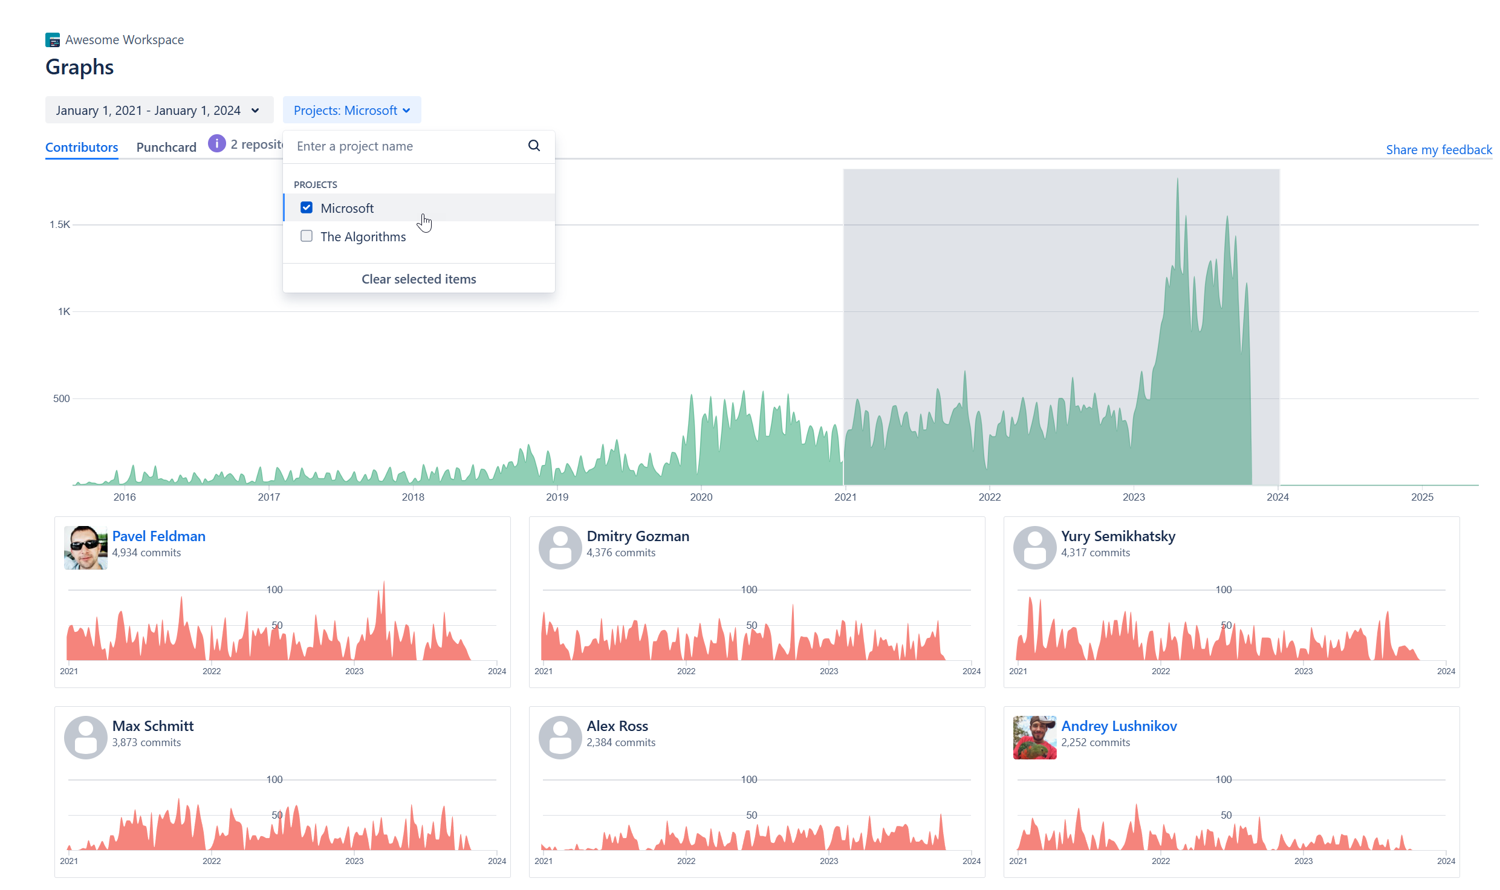Click the search magnifier icon in project field
The width and height of the screenshot is (1500, 890).
[534, 146]
